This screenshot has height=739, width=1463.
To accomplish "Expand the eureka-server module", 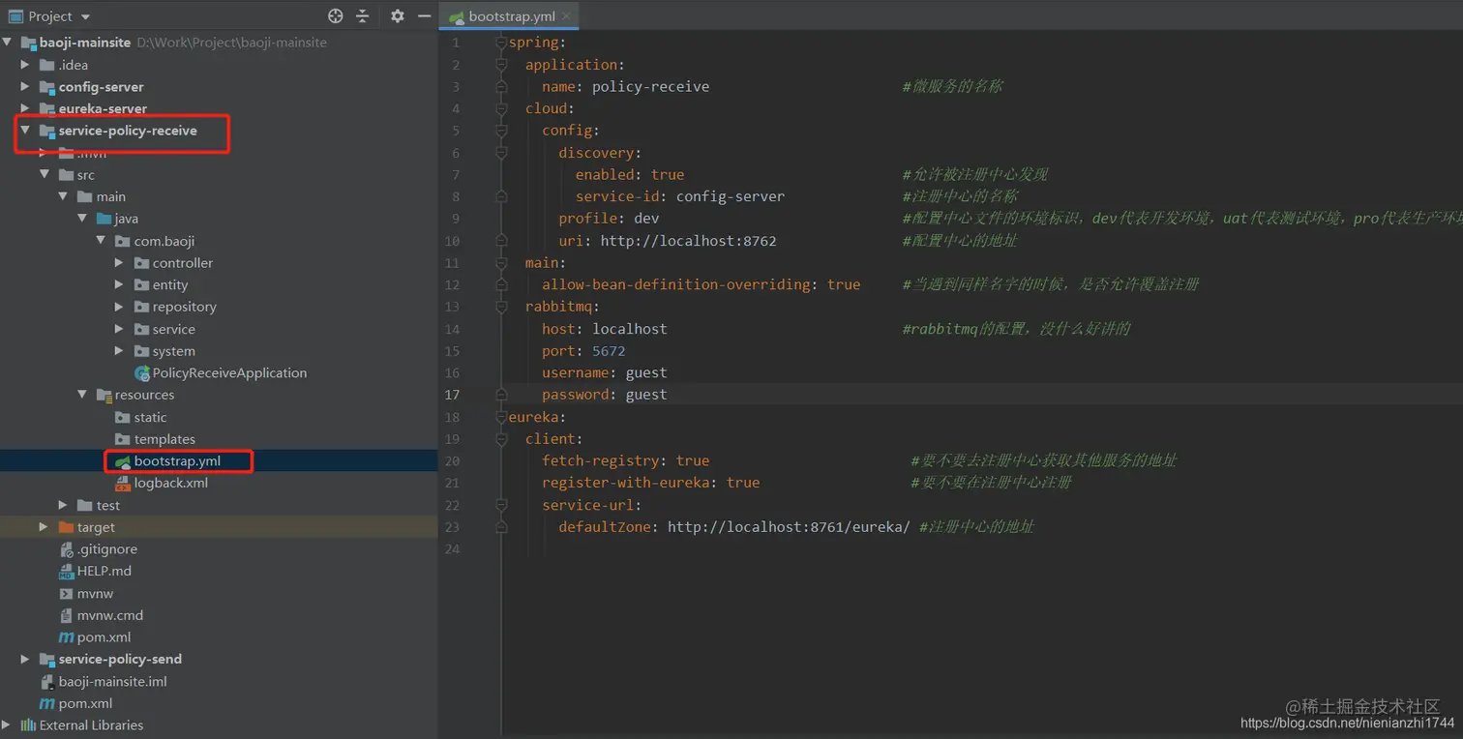I will [x=25, y=109].
